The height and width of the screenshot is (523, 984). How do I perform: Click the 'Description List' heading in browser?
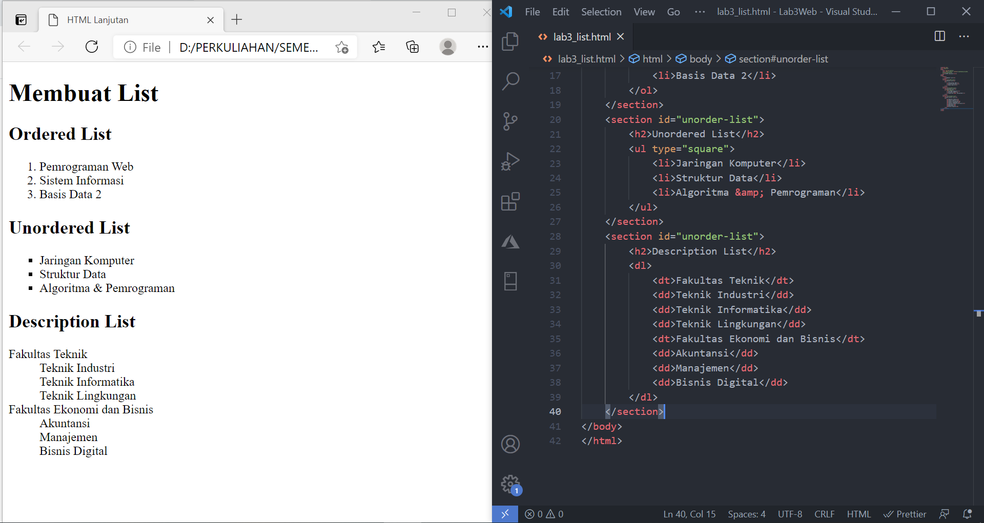[x=72, y=322]
